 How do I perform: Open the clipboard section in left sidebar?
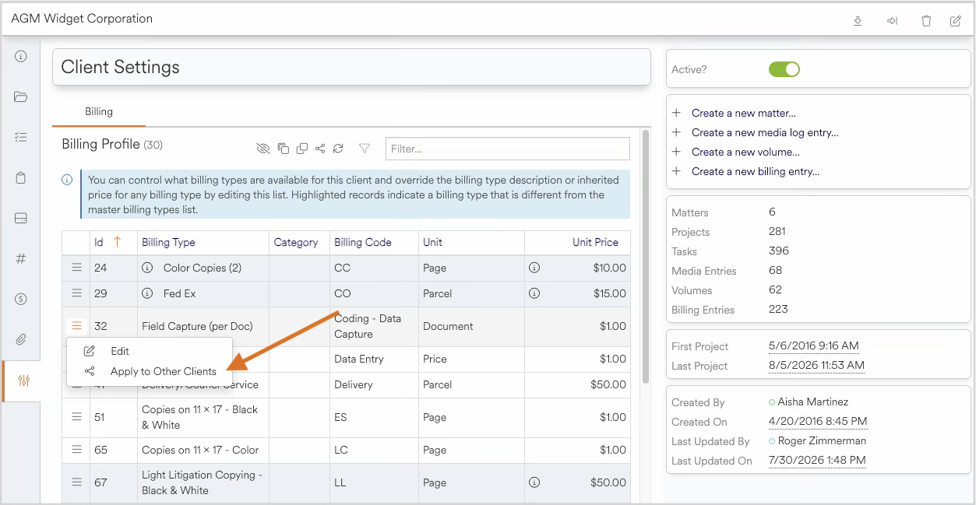pyautogui.click(x=21, y=177)
